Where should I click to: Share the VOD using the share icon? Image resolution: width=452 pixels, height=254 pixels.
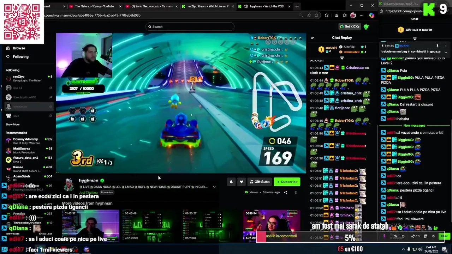tap(286, 192)
